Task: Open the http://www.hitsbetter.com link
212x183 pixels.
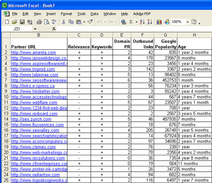Action: coord(35,91)
